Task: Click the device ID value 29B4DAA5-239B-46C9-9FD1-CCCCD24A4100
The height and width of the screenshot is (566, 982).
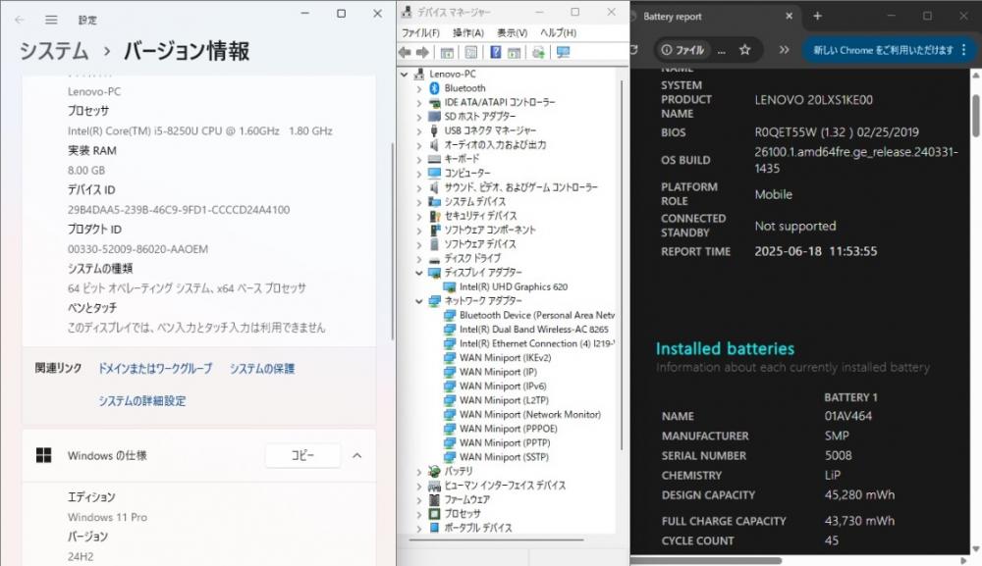Action: [179, 210]
